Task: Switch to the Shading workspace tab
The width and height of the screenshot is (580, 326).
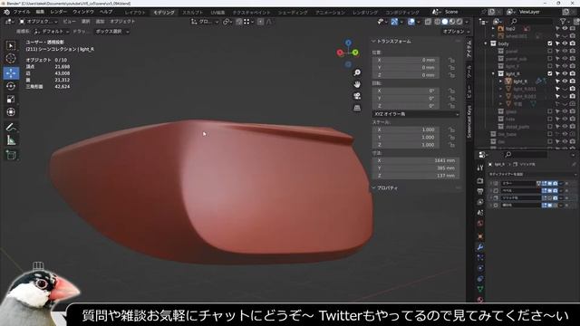Action: [x=292, y=13]
